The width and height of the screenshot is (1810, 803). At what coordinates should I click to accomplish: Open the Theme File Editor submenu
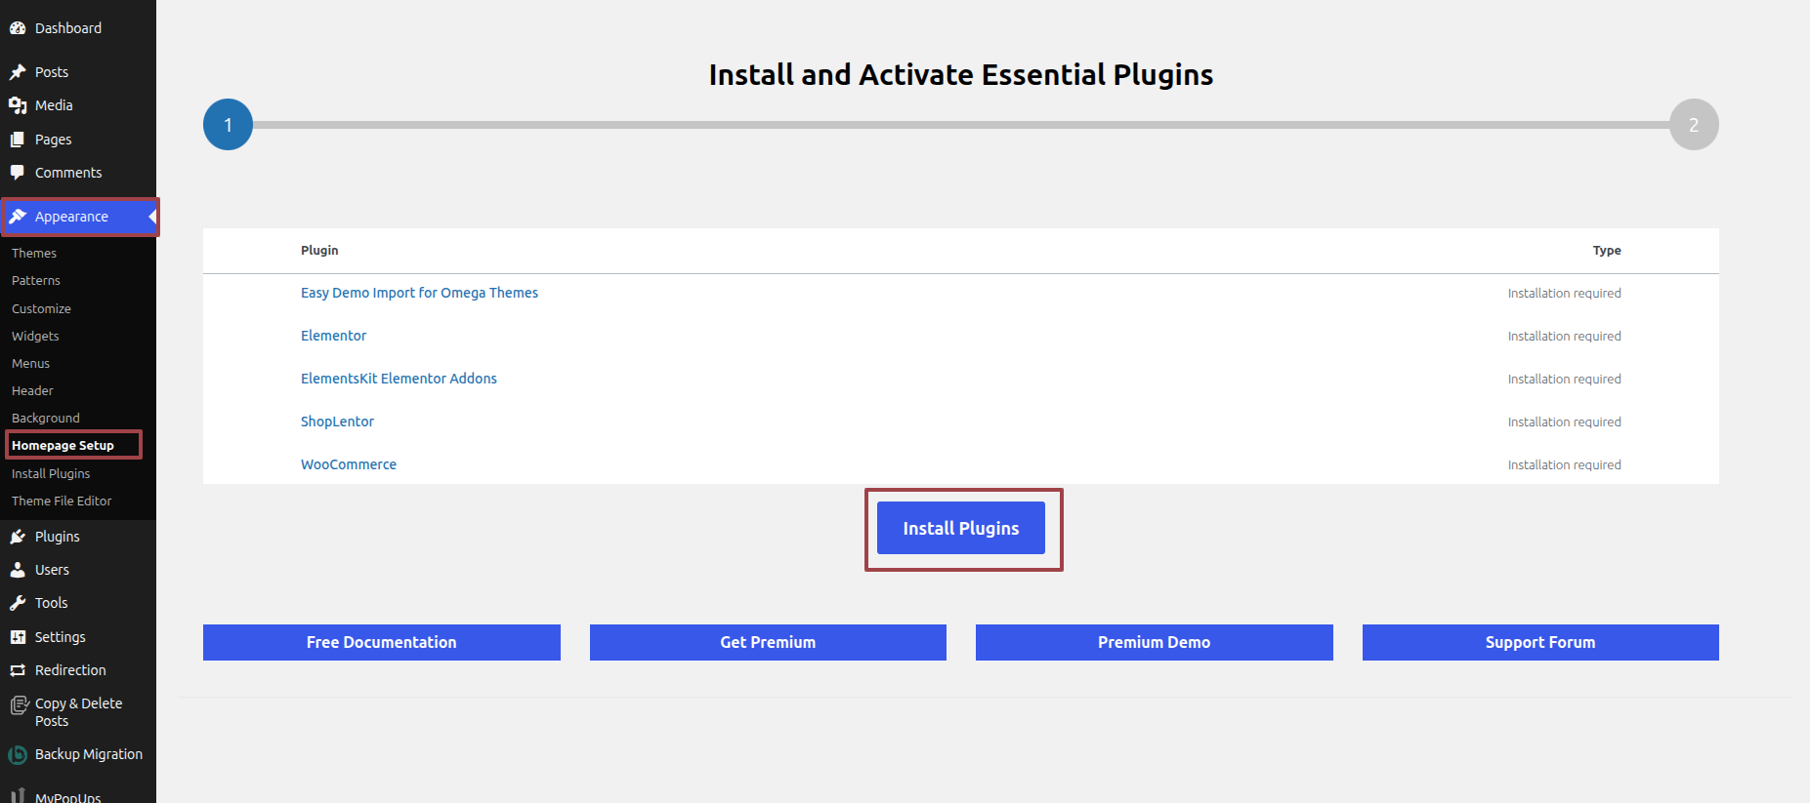pyautogui.click(x=62, y=501)
